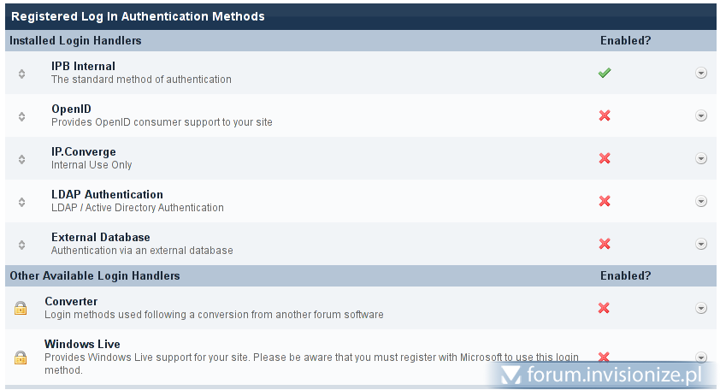Select the Windows Live login handler

point(76,344)
